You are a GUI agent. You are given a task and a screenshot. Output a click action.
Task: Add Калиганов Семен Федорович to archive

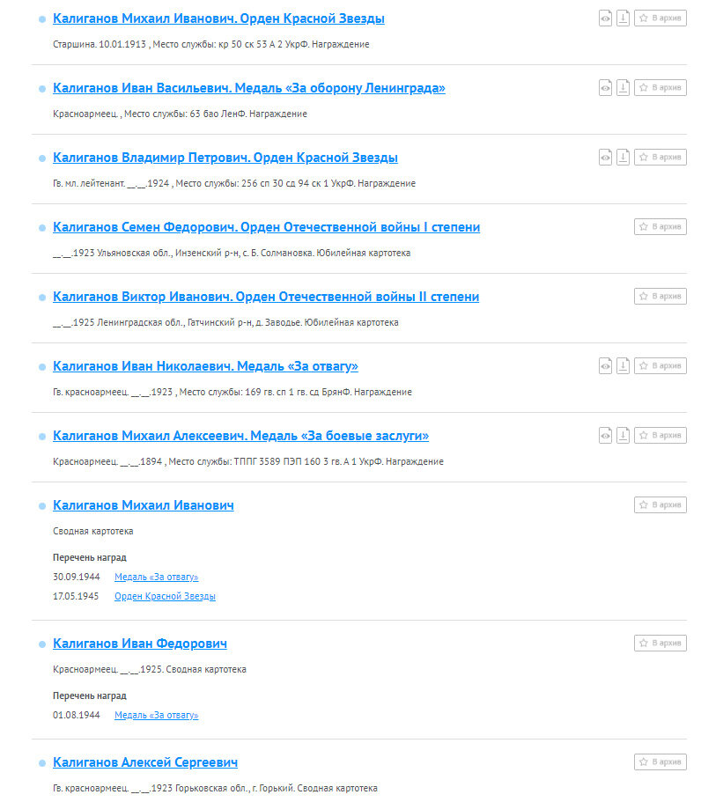click(x=660, y=226)
